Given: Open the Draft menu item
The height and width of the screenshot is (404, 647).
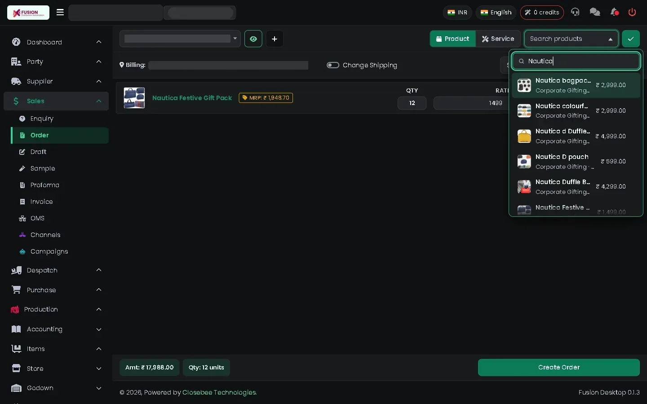Looking at the screenshot, I should [59, 152].
